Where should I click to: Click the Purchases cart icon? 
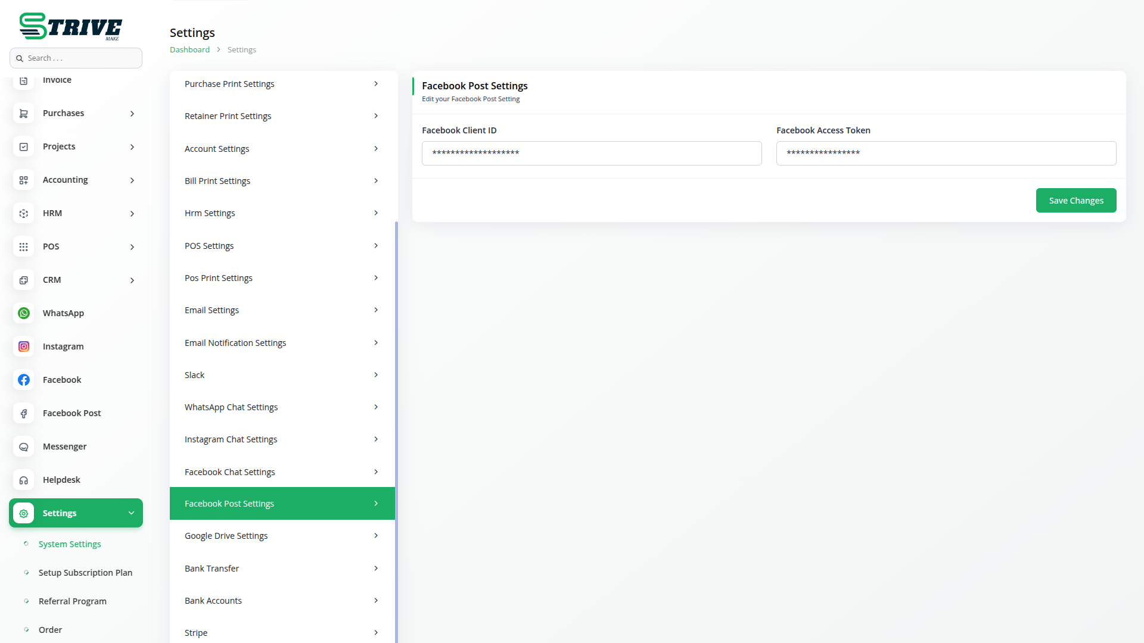(x=24, y=113)
